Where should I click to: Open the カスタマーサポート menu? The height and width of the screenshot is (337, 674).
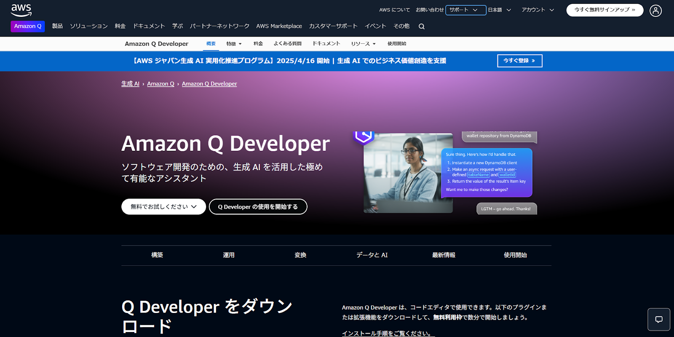click(333, 26)
